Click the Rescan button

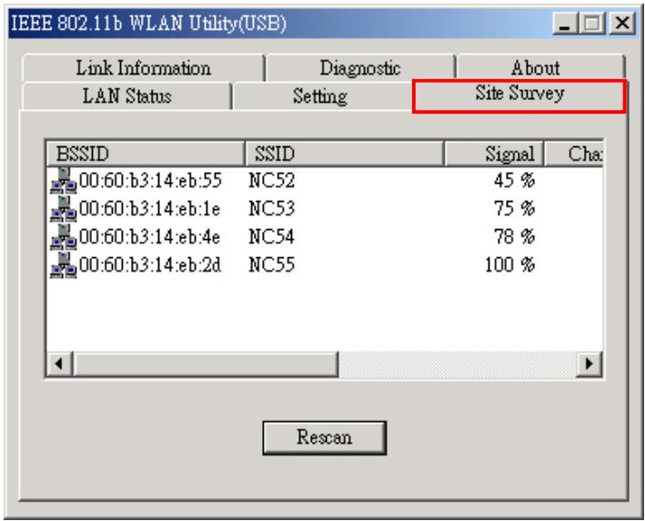pos(324,437)
